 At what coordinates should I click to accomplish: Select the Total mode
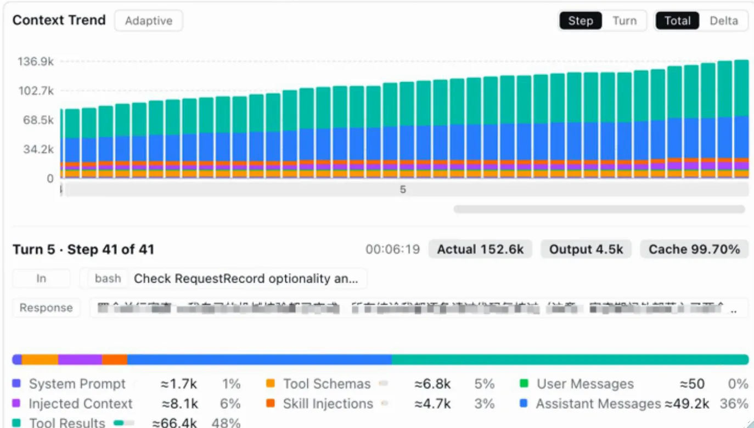(x=677, y=21)
